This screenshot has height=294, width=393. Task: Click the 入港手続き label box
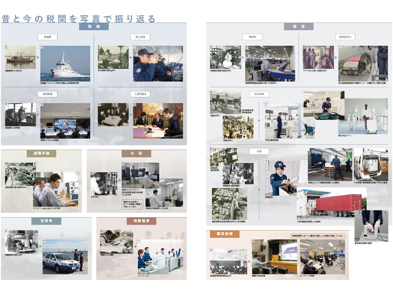[x=140, y=94]
